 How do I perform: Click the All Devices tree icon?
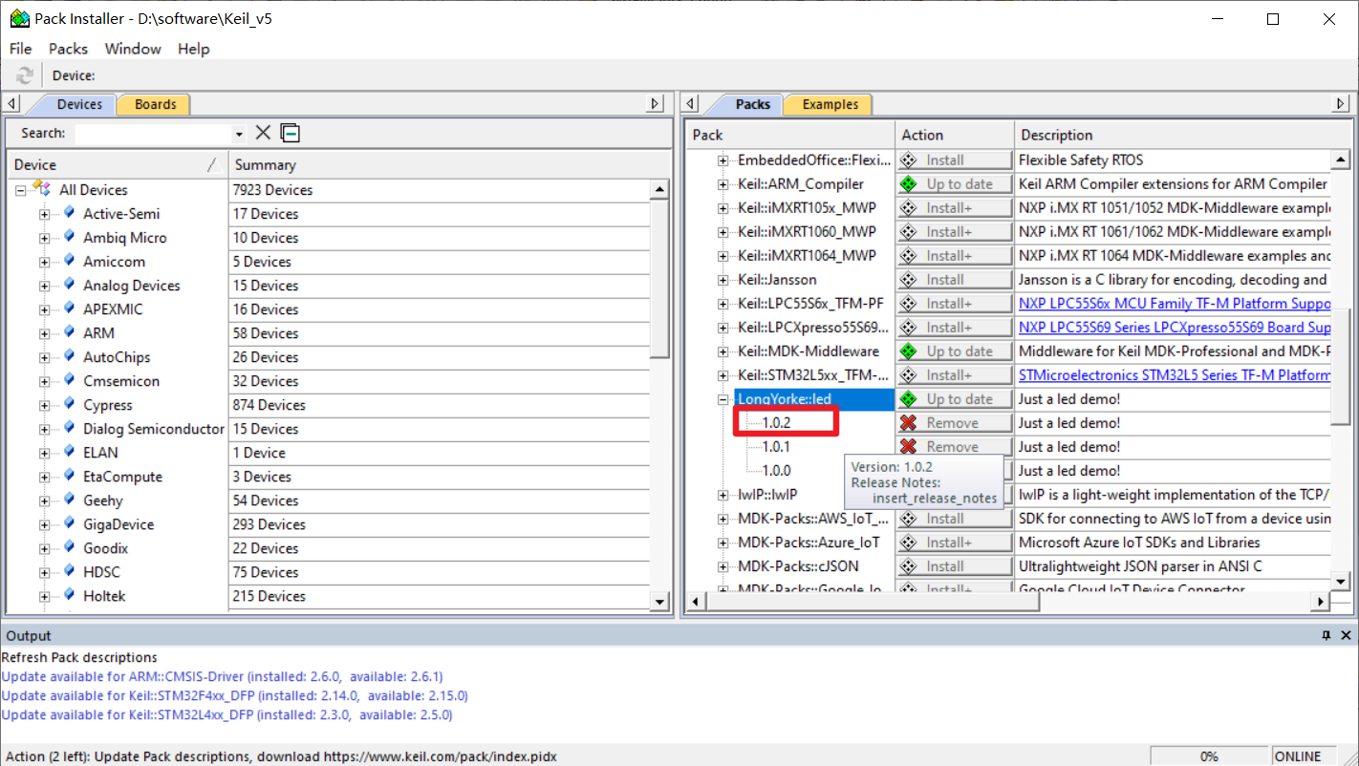click(40, 189)
